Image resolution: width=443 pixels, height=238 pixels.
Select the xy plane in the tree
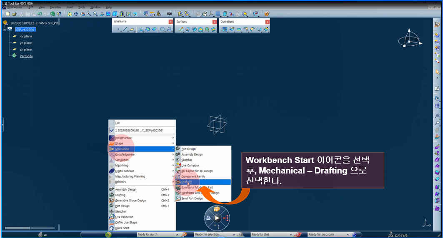coord(26,36)
